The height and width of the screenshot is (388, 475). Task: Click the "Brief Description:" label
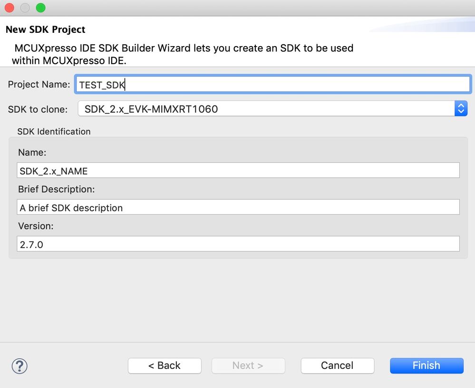pyautogui.click(x=57, y=189)
